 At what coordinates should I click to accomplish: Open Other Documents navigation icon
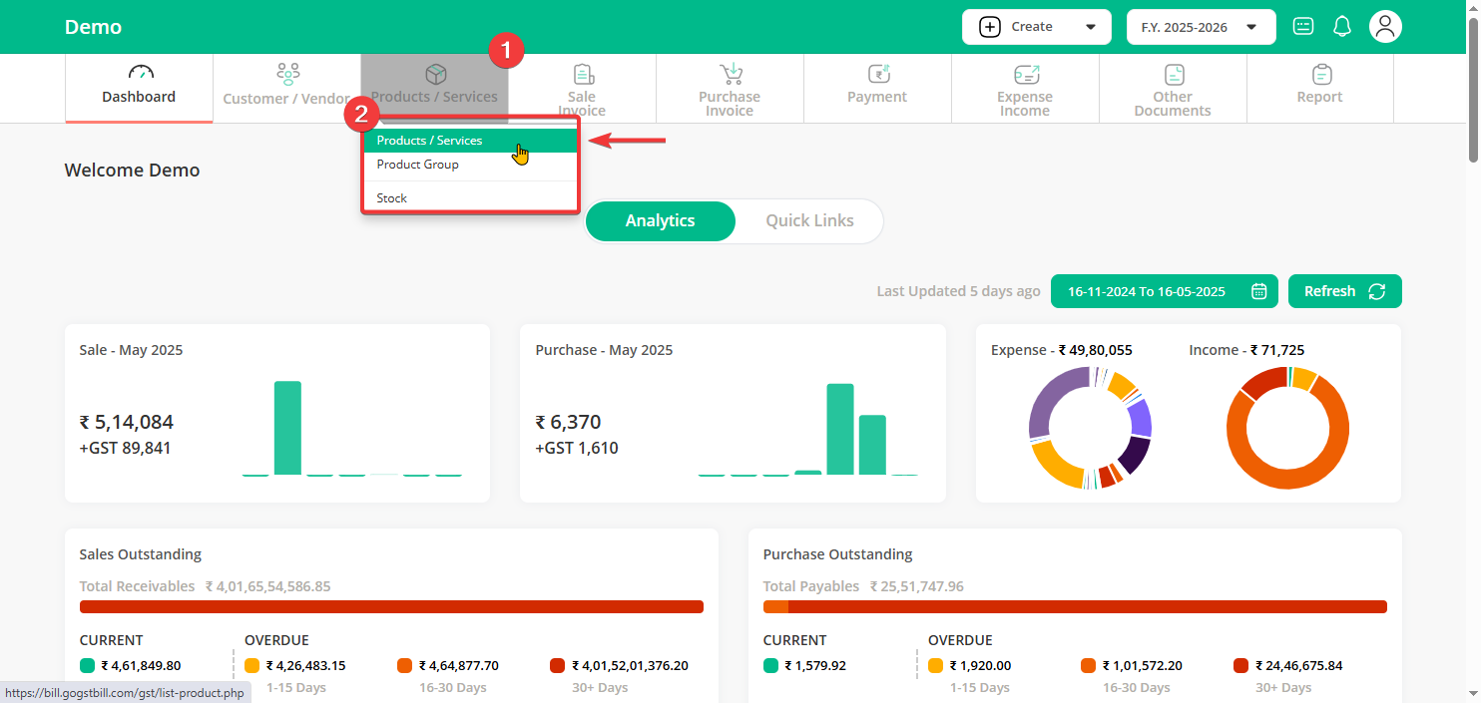pyautogui.click(x=1173, y=75)
